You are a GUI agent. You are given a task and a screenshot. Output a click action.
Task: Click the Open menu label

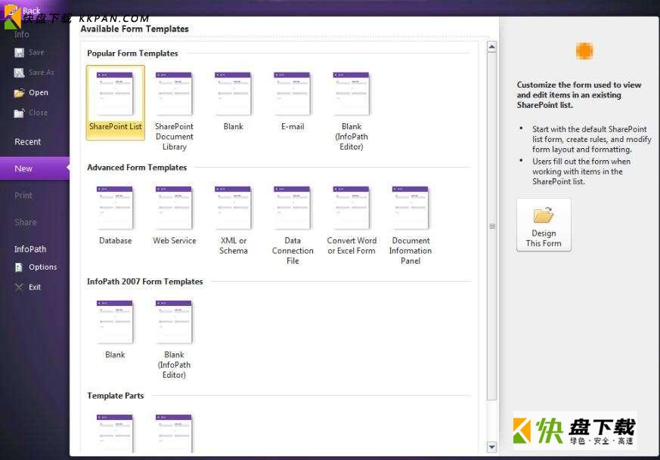39,92
